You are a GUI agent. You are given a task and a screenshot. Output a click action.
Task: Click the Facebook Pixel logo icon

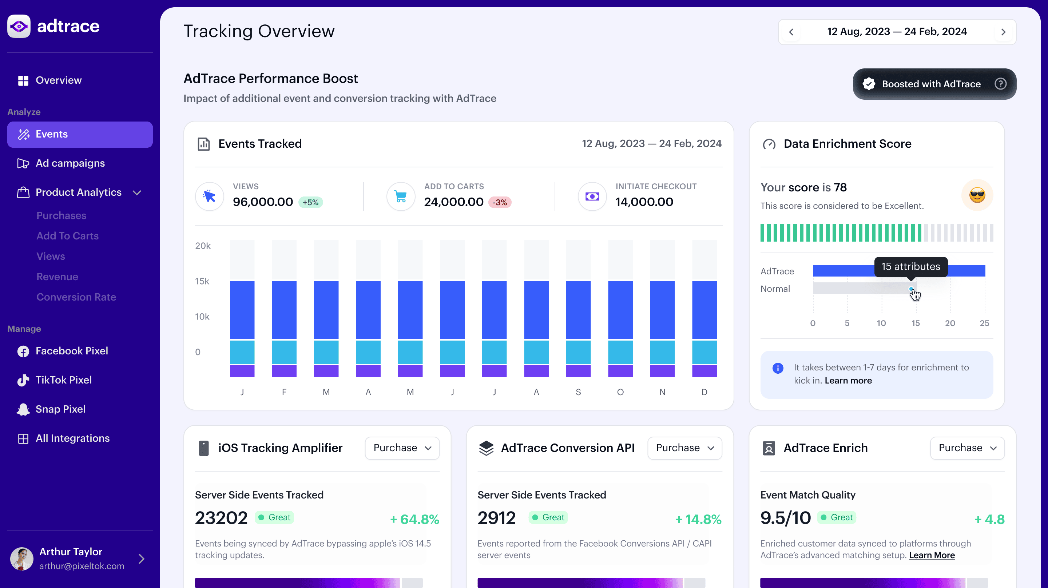23,351
